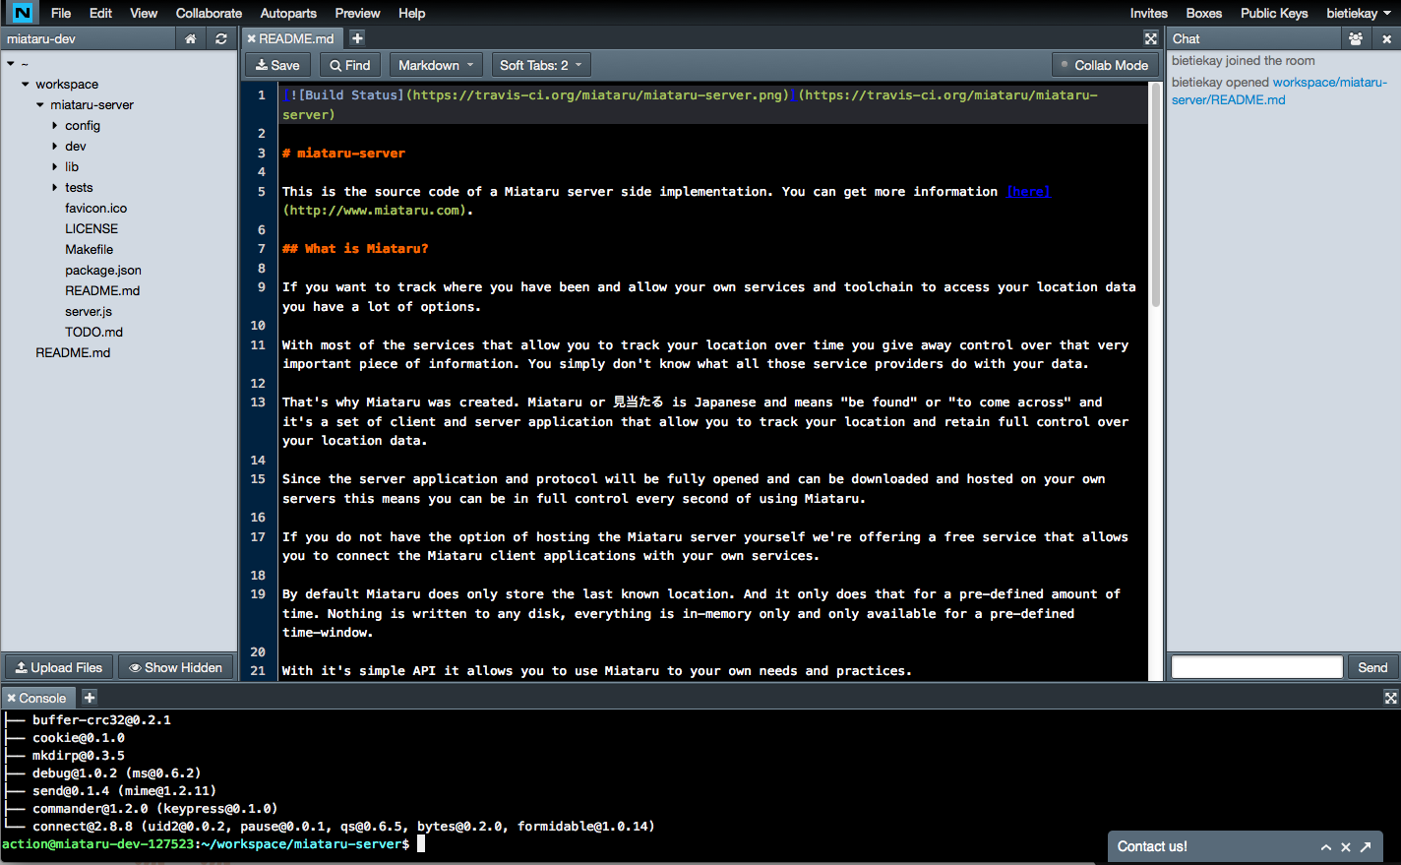This screenshot has height=865, width=1401.
Task: Expand the dev folder
Action: [55, 147]
